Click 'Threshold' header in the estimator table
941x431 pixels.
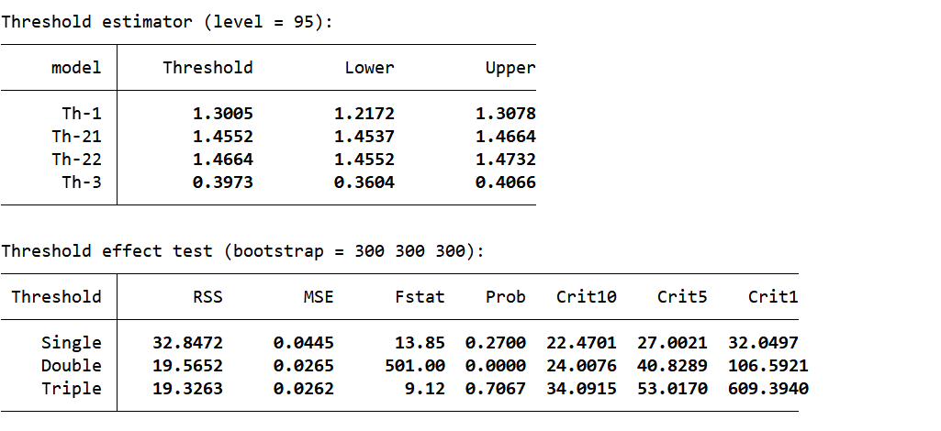pos(207,68)
